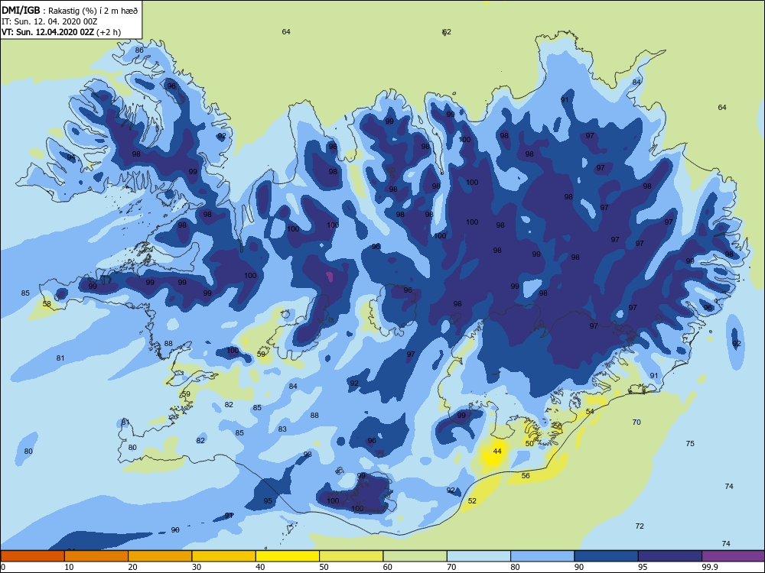Click the 'VT: Sun. 12.04.2020 02Z' valid time

click(47, 32)
